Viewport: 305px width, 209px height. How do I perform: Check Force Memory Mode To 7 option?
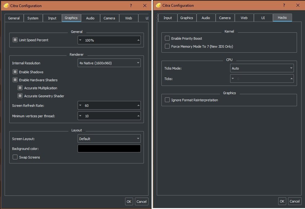tap(167, 46)
